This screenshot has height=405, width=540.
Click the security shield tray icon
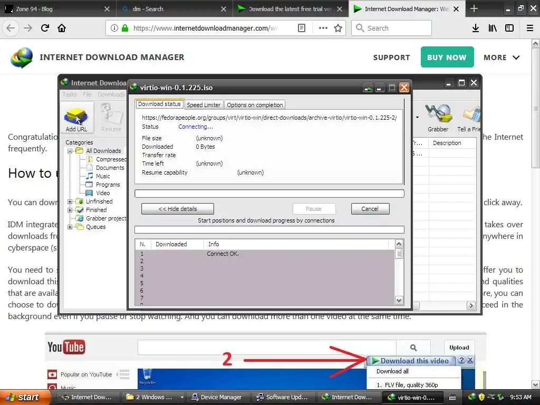pyautogui.click(x=481, y=397)
